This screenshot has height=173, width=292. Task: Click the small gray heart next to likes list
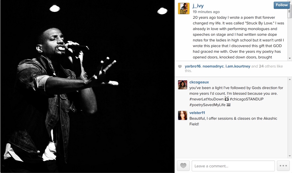(x=180, y=66)
